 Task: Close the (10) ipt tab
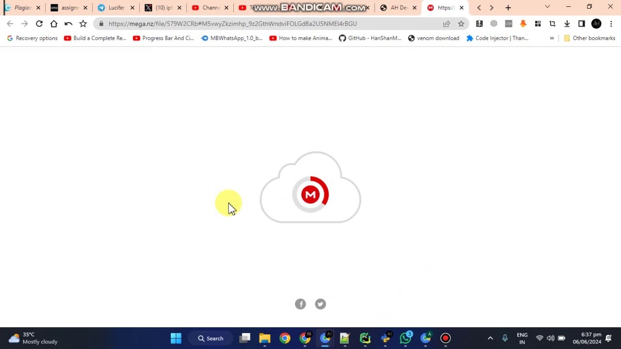(179, 8)
